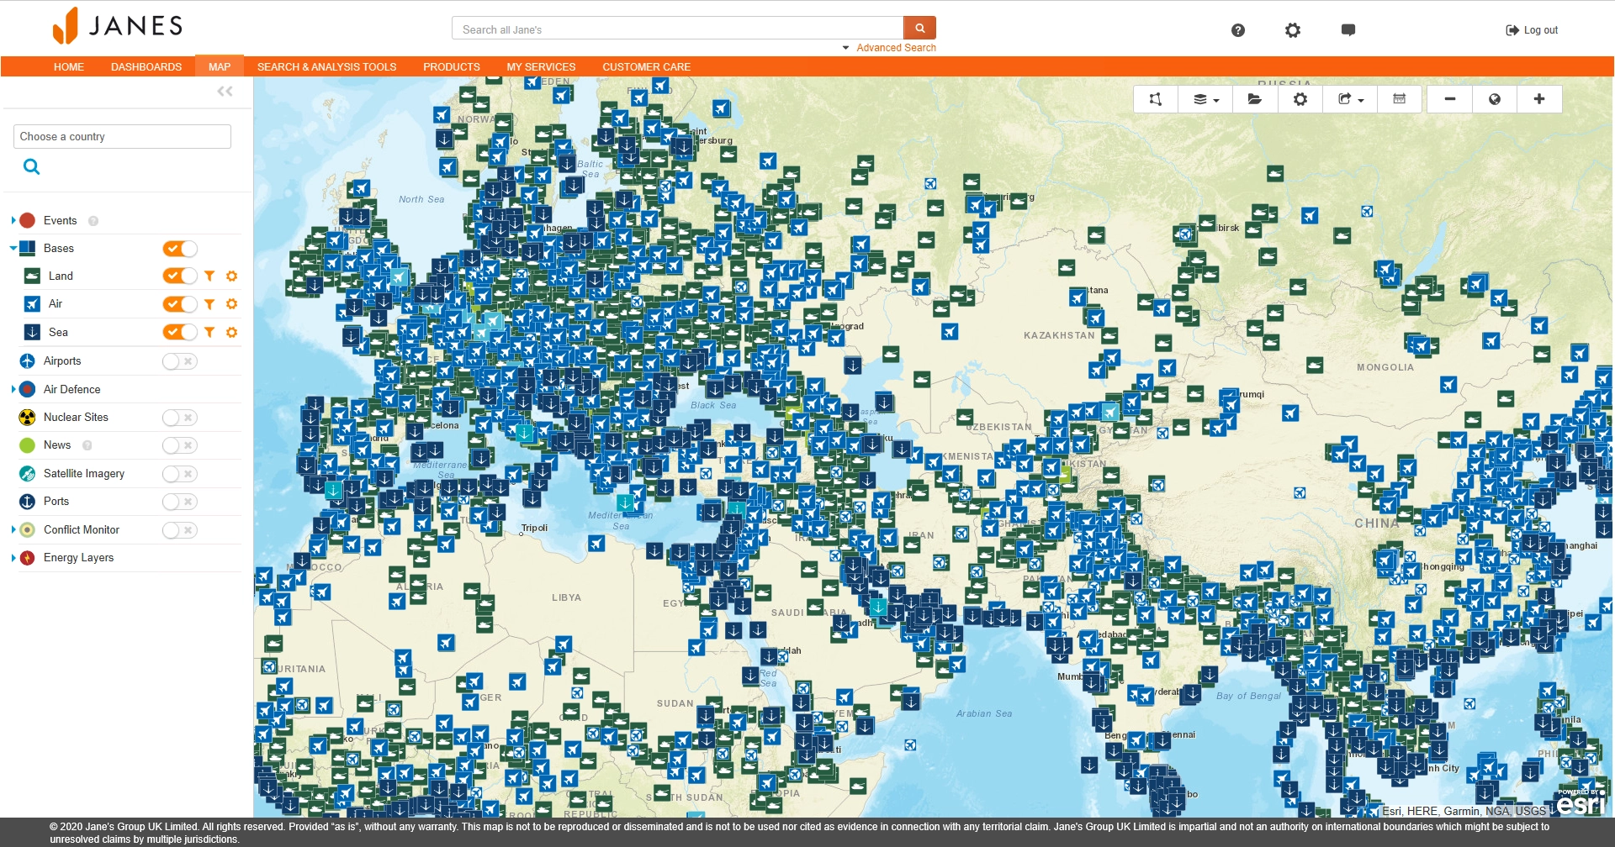Image resolution: width=1615 pixels, height=847 pixels.
Task: Open map settings gear in toolbar
Action: (x=1300, y=99)
